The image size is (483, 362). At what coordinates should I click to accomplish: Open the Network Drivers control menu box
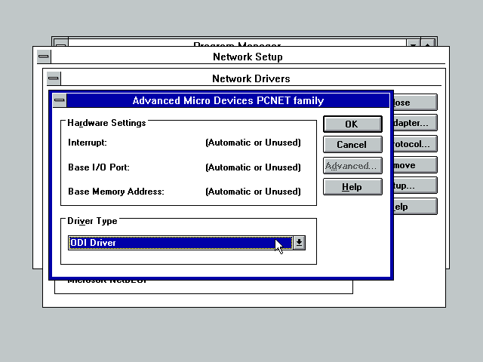point(54,78)
